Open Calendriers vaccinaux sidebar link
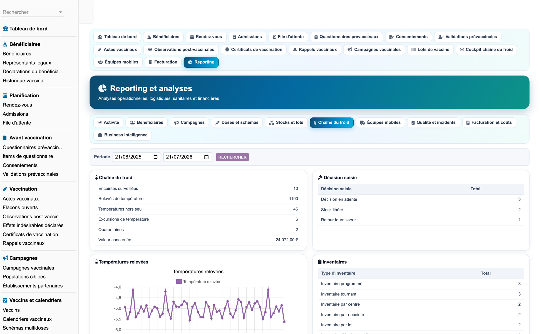Screen dimensions: 541x334 point(27,319)
